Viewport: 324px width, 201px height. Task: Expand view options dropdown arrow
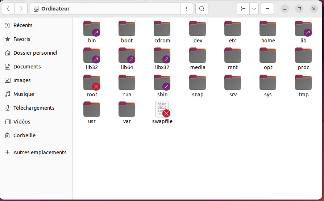tap(254, 9)
